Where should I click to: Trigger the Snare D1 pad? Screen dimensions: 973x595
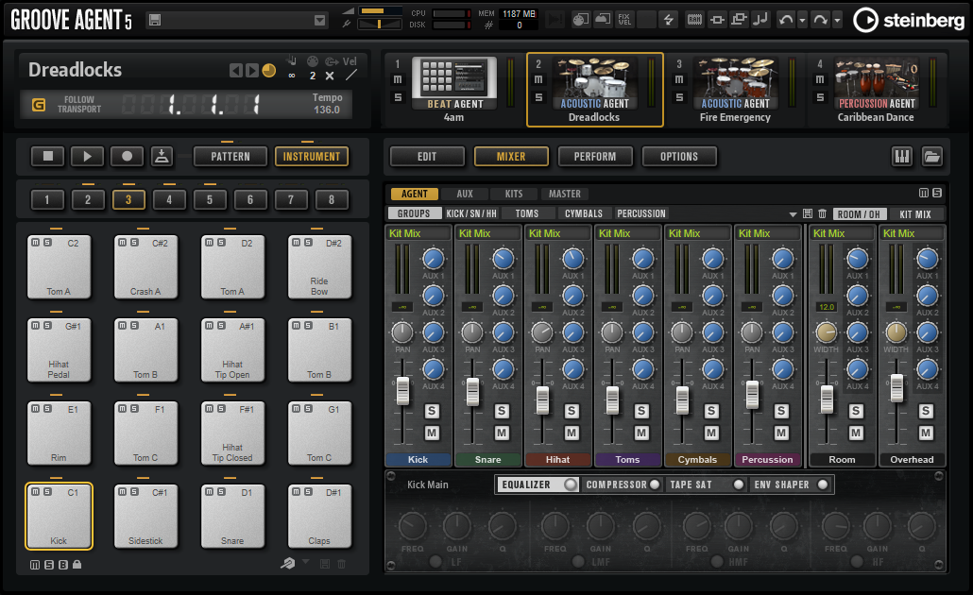click(x=232, y=517)
